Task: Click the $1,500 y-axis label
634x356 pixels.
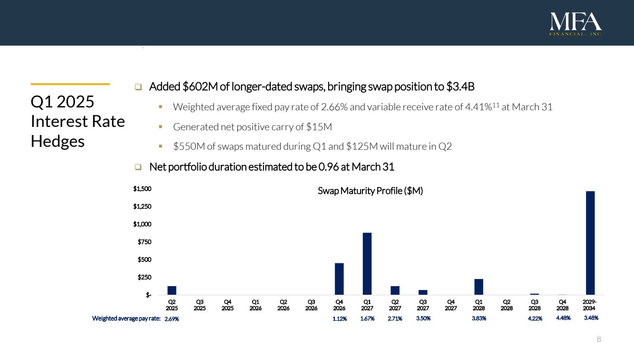Action: [x=142, y=189]
